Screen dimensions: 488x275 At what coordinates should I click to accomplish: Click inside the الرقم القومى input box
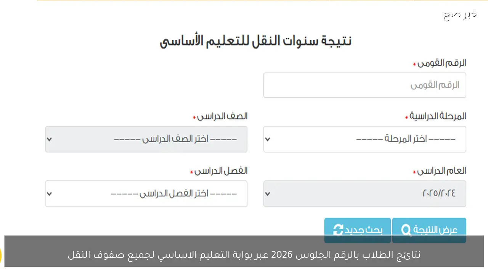(364, 85)
